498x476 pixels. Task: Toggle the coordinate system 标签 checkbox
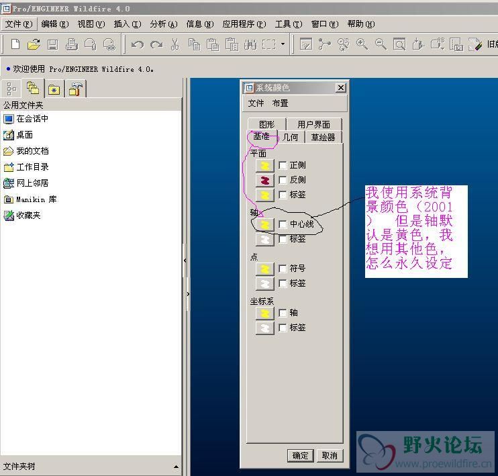[x=283, y=328]
